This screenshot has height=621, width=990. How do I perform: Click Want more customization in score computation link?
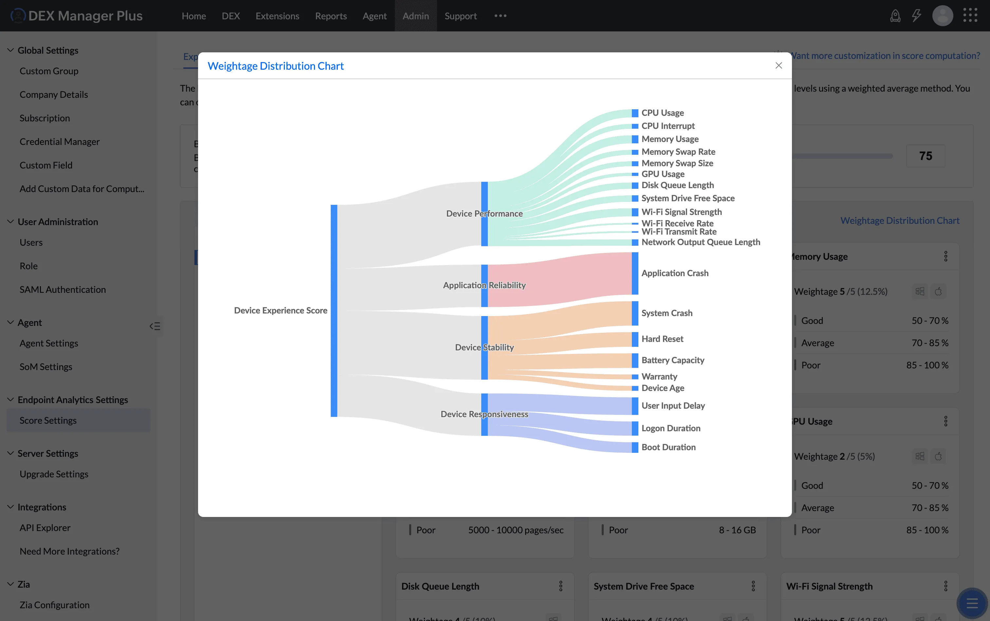(x=886, y=55)
